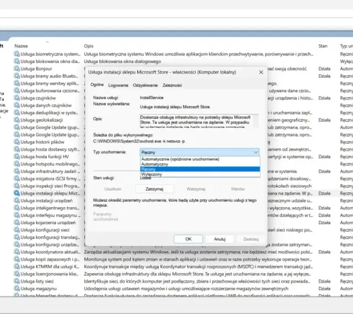Click the Anuluj button
353x314 pixels.
coord(220,239)
